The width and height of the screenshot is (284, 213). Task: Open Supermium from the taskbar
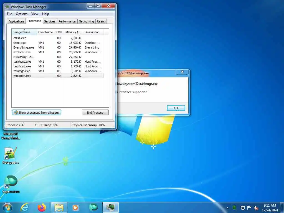click(93, 207)
